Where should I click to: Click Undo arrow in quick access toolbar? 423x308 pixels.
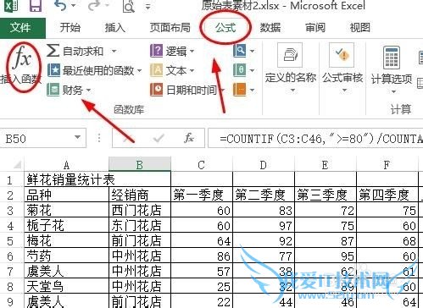tap(60, 6)
